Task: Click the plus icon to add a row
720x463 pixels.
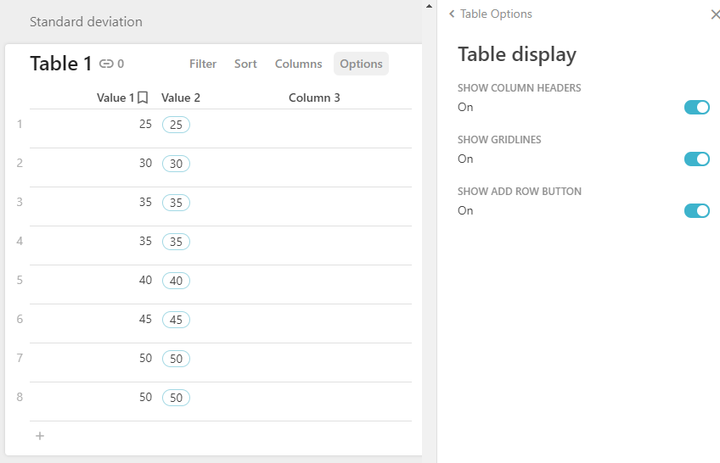Action: point(40,436)
